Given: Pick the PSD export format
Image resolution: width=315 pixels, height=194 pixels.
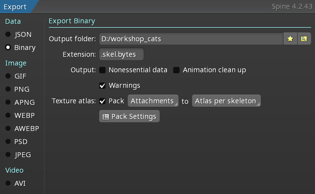Looking at the screenshot, I should 8,142.
